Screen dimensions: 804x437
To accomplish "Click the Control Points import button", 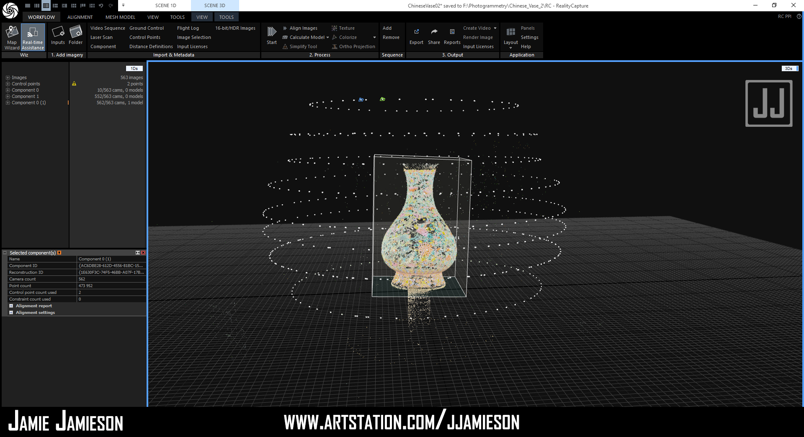I will coord(144,38).
